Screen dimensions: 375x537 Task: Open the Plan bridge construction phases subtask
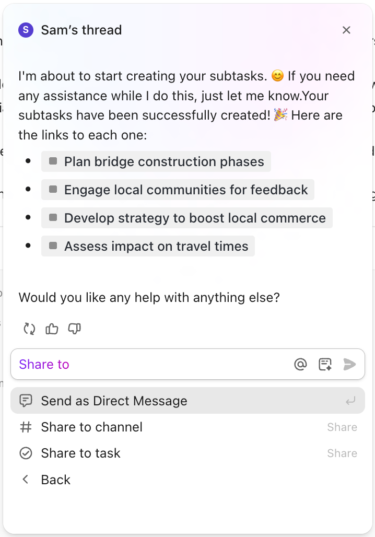pyautogui.click(x=156, y=162)
